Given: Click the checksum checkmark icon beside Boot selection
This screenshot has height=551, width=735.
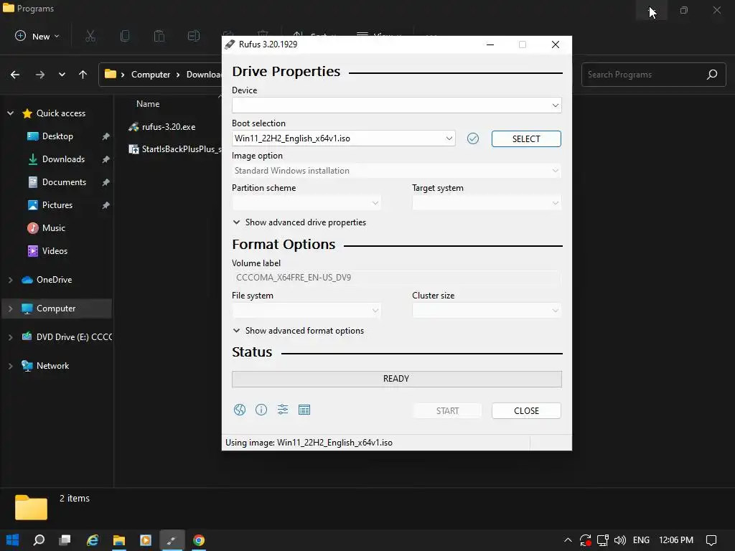Looking at the screenshot, I should coord(473,138).
